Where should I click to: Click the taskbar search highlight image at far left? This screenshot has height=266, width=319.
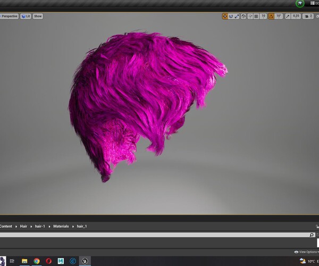point(3,261)
